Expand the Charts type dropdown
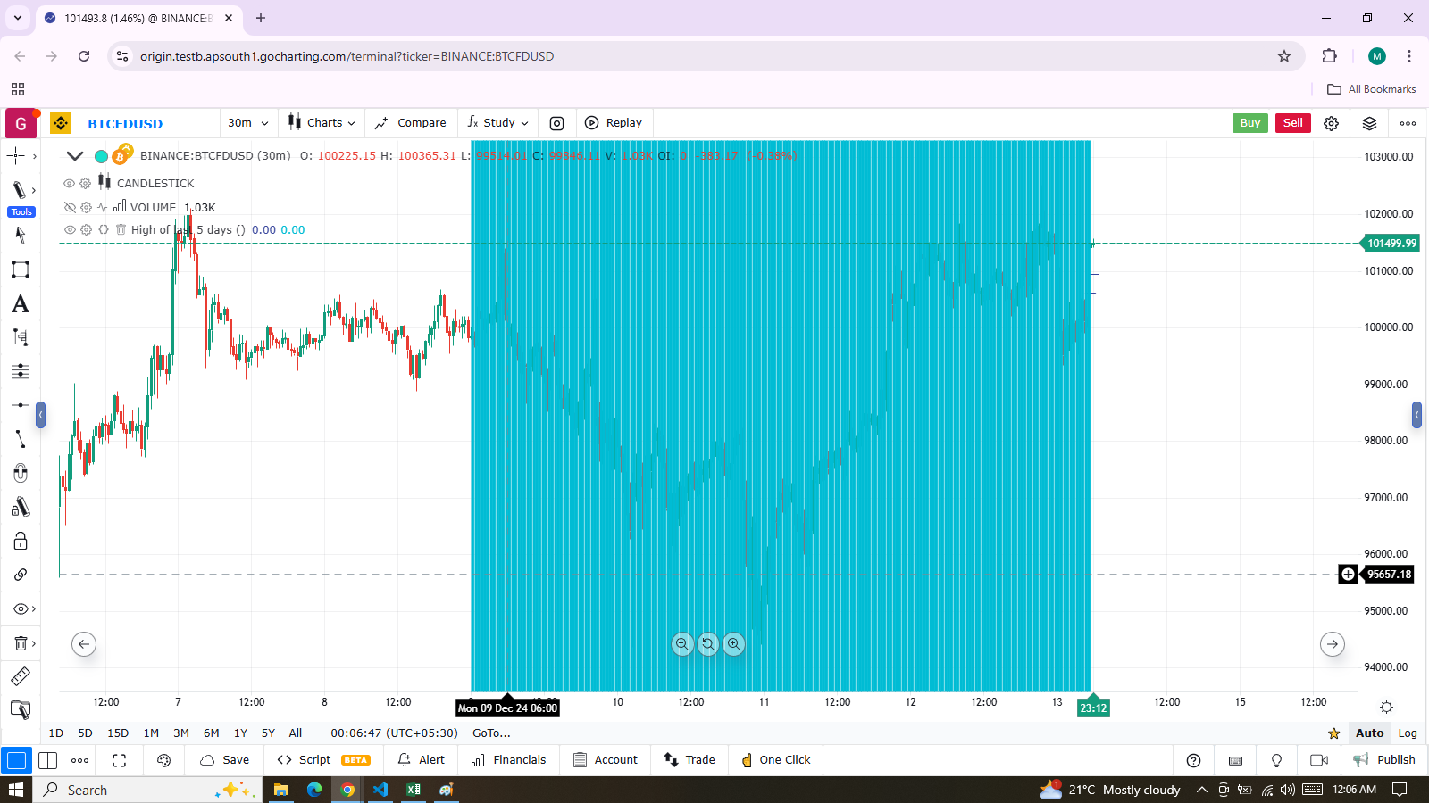This screenshot has width=1429, height=803. pyautogui.click(x=322, y=123)
